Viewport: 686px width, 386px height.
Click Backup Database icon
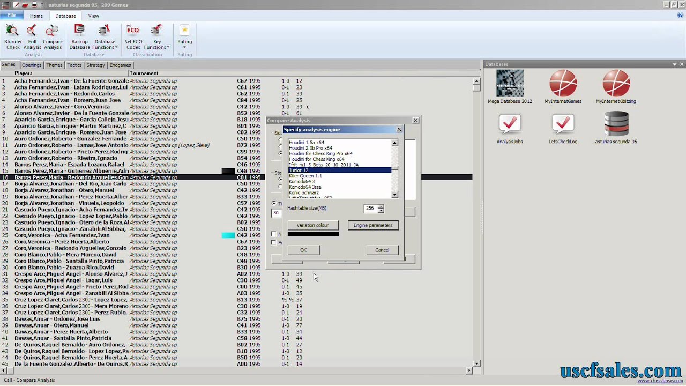[79, 37]
